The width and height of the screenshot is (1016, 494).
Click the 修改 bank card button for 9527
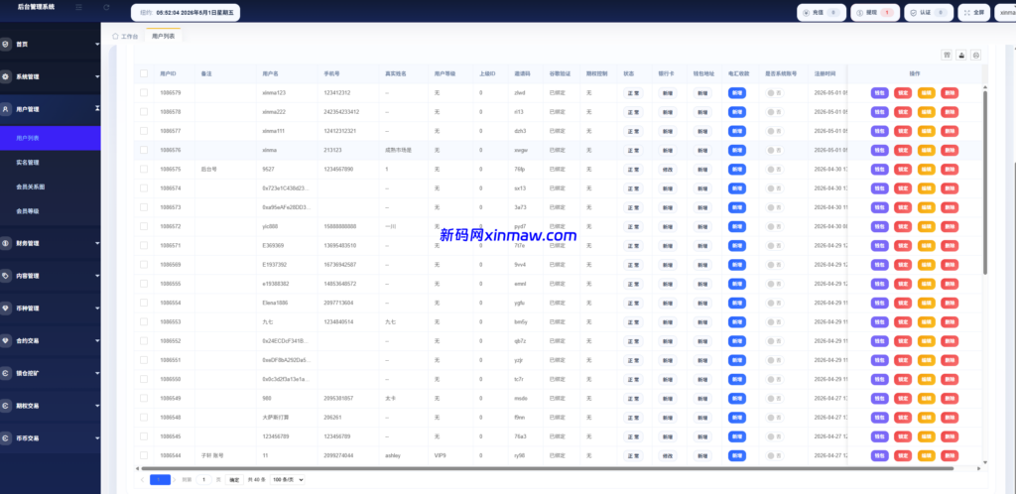tap(668, 169)
